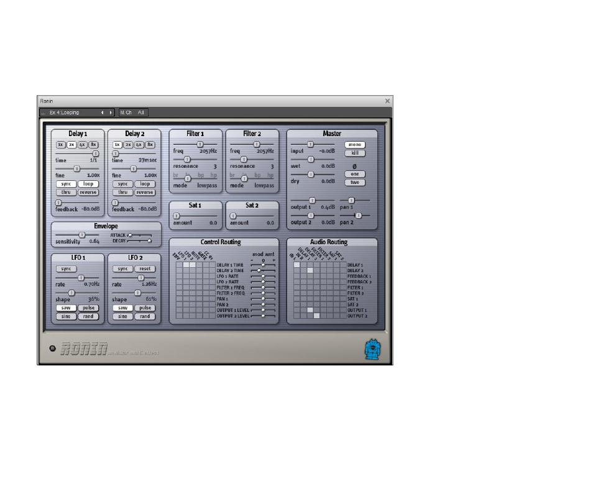Toggle sync in LFO 1
This screenshot has width=593, height=504.
[x=66, y=269]
